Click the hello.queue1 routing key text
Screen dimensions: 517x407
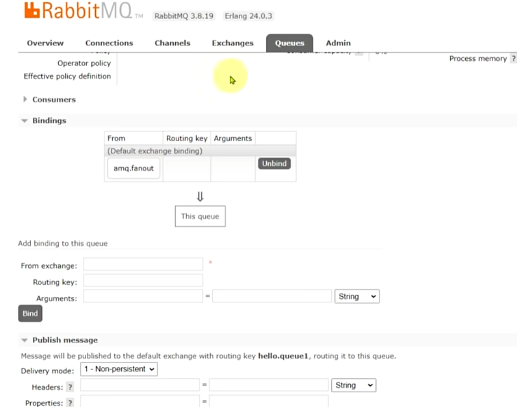click(283, 356)
